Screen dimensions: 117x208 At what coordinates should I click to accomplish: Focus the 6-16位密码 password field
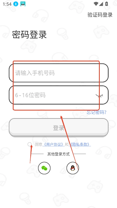[x=58, y=95]
